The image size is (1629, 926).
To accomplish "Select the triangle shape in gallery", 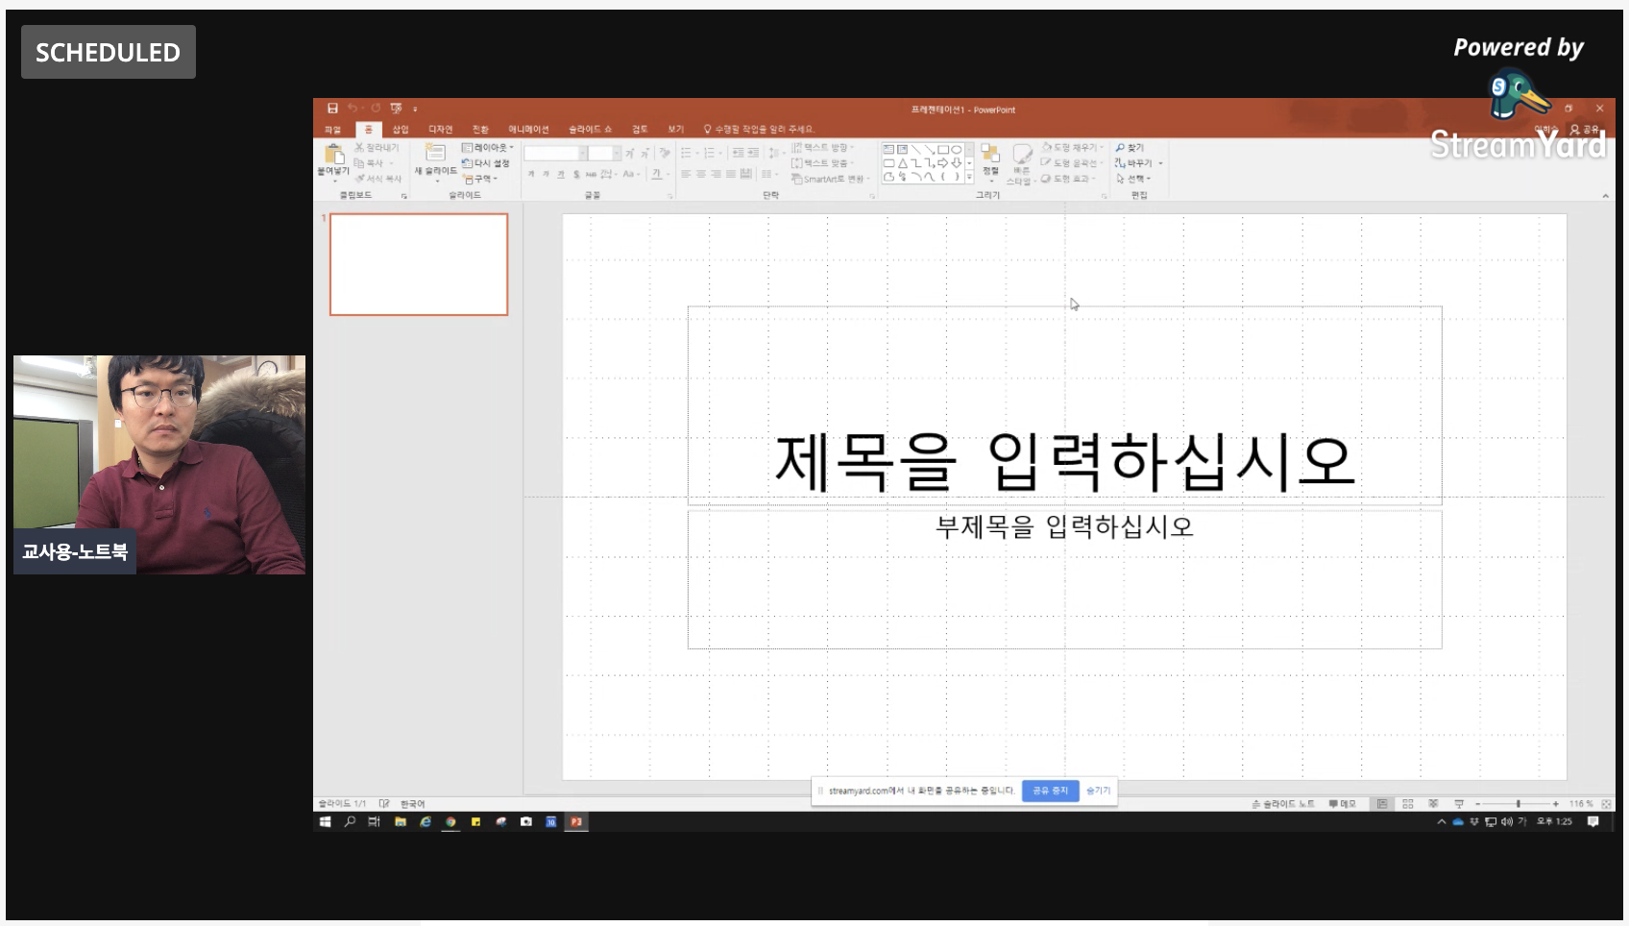I will coord(903,163).
